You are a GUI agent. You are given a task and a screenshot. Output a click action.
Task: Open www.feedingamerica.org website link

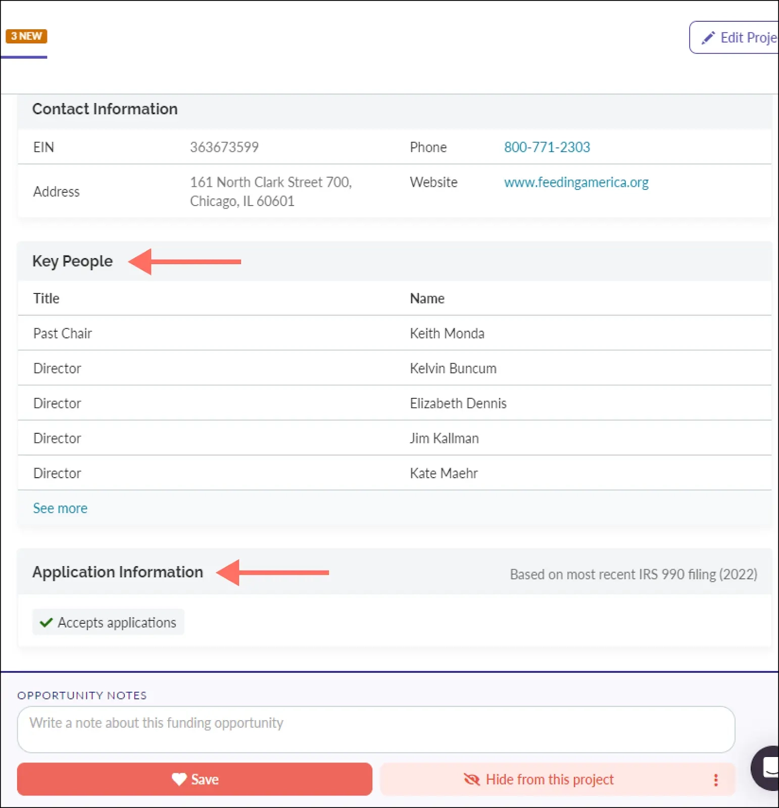pyautogui.click(x=576, y=182)
